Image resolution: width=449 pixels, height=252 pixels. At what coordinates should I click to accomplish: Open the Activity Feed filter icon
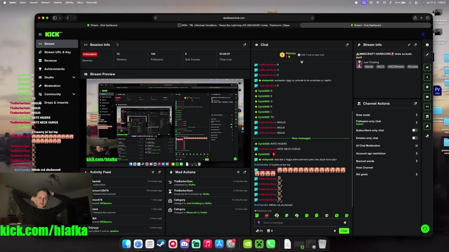tap(153, 172)
